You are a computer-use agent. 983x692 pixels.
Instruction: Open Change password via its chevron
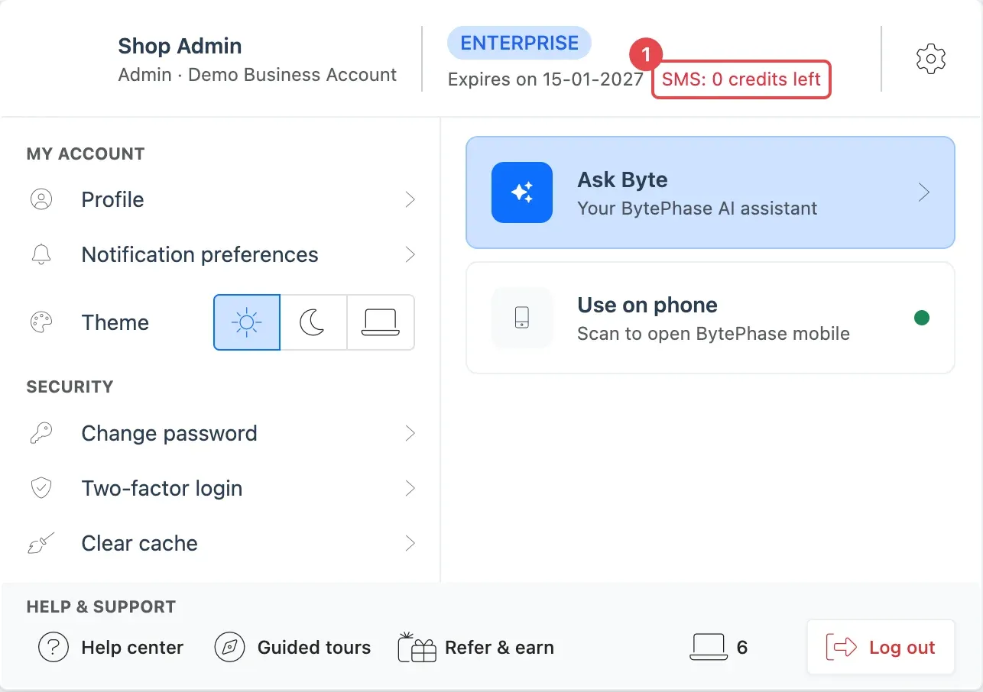(410, 433)
